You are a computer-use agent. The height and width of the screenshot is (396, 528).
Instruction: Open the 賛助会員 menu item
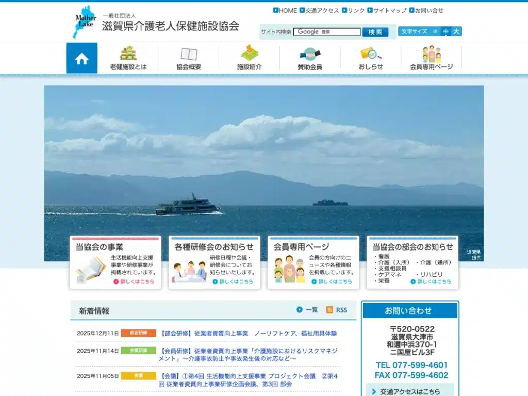coord(310,58)
